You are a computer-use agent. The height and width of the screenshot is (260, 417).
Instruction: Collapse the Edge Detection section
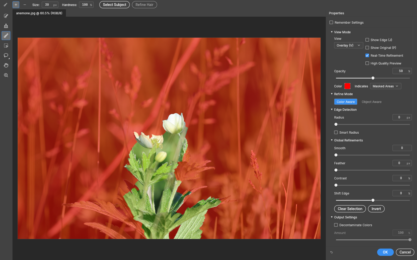332,109
